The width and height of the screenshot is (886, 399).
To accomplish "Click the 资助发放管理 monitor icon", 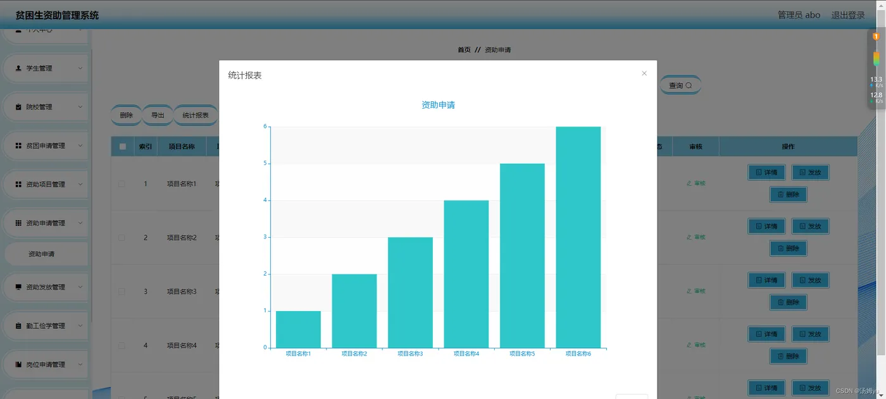I will (18, 287).
